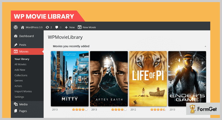Click the Media icon in sidebar

(16, 104)
